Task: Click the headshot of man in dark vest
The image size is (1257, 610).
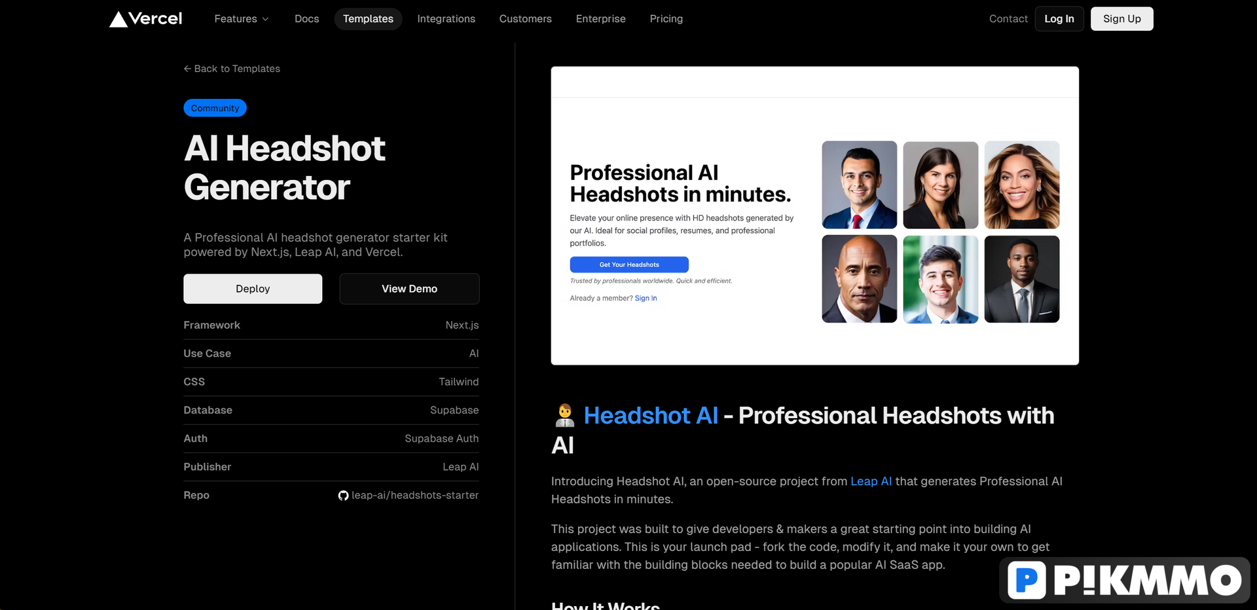Action: click(1022, 279)
